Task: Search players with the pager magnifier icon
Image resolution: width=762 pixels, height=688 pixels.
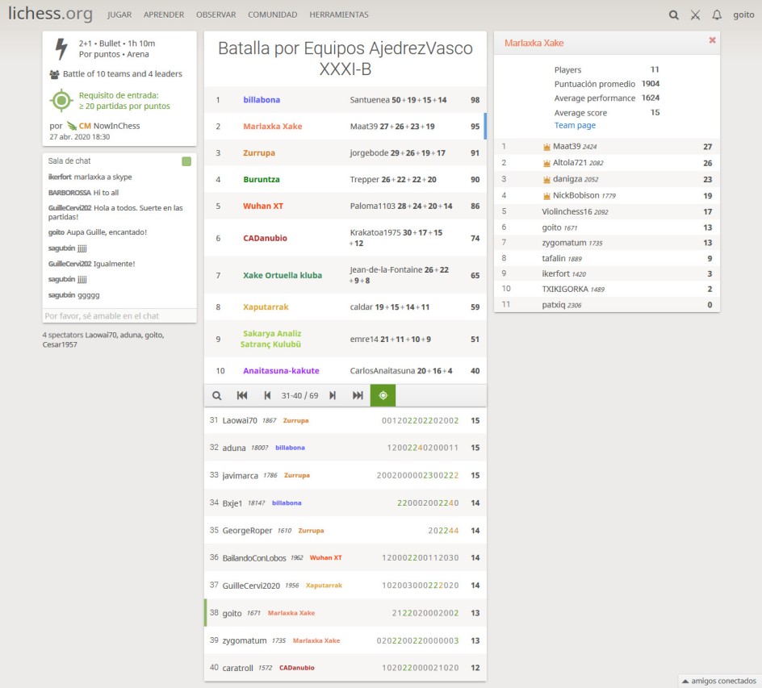Action: pos(216,395)
